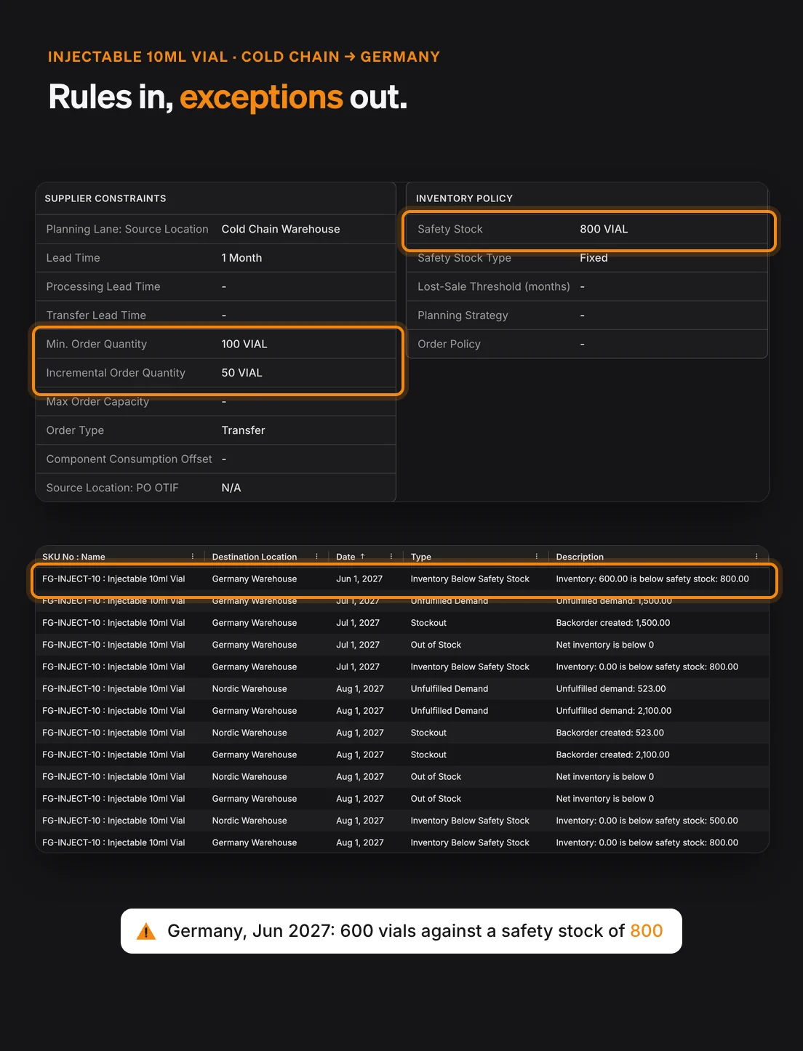Select the INVENTORY POLICY panel title

(x=464, y=198)
